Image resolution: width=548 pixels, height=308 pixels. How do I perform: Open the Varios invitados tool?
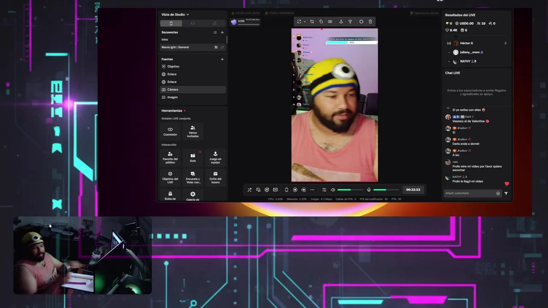coord(193,131)
